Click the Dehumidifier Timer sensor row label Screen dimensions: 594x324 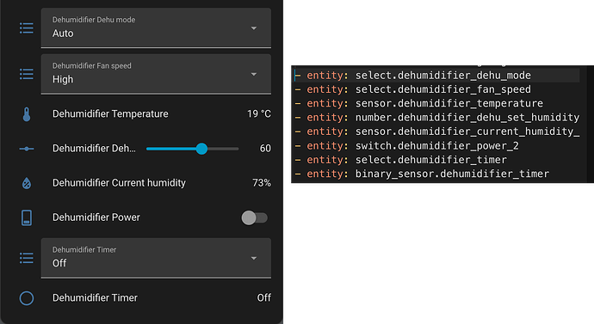[95, 297]
